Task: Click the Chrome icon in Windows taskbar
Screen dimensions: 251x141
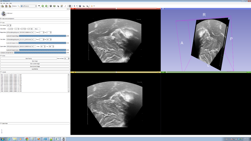Action: coord(27,138)
